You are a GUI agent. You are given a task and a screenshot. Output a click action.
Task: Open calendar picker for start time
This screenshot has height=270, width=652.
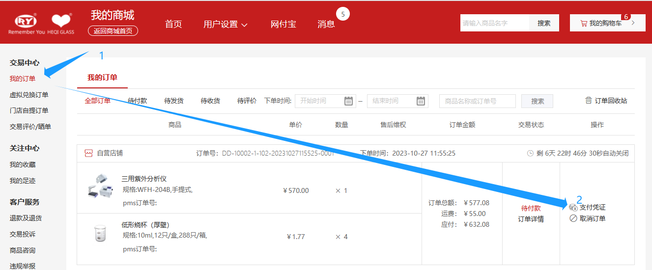pos(348,101)
